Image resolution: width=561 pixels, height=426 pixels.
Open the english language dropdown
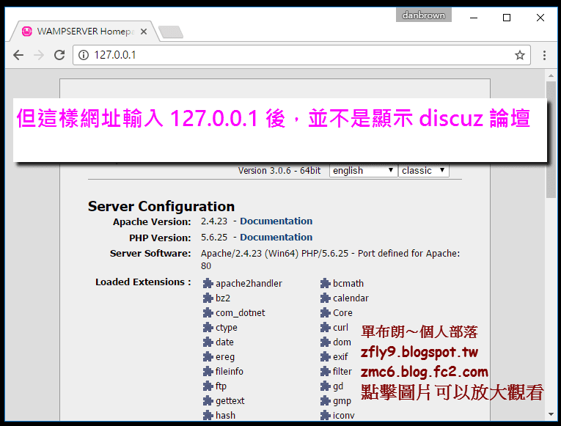click(x=364, y=171)
